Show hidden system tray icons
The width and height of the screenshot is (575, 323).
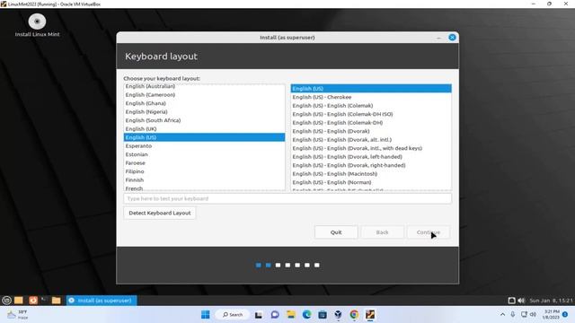502,315
